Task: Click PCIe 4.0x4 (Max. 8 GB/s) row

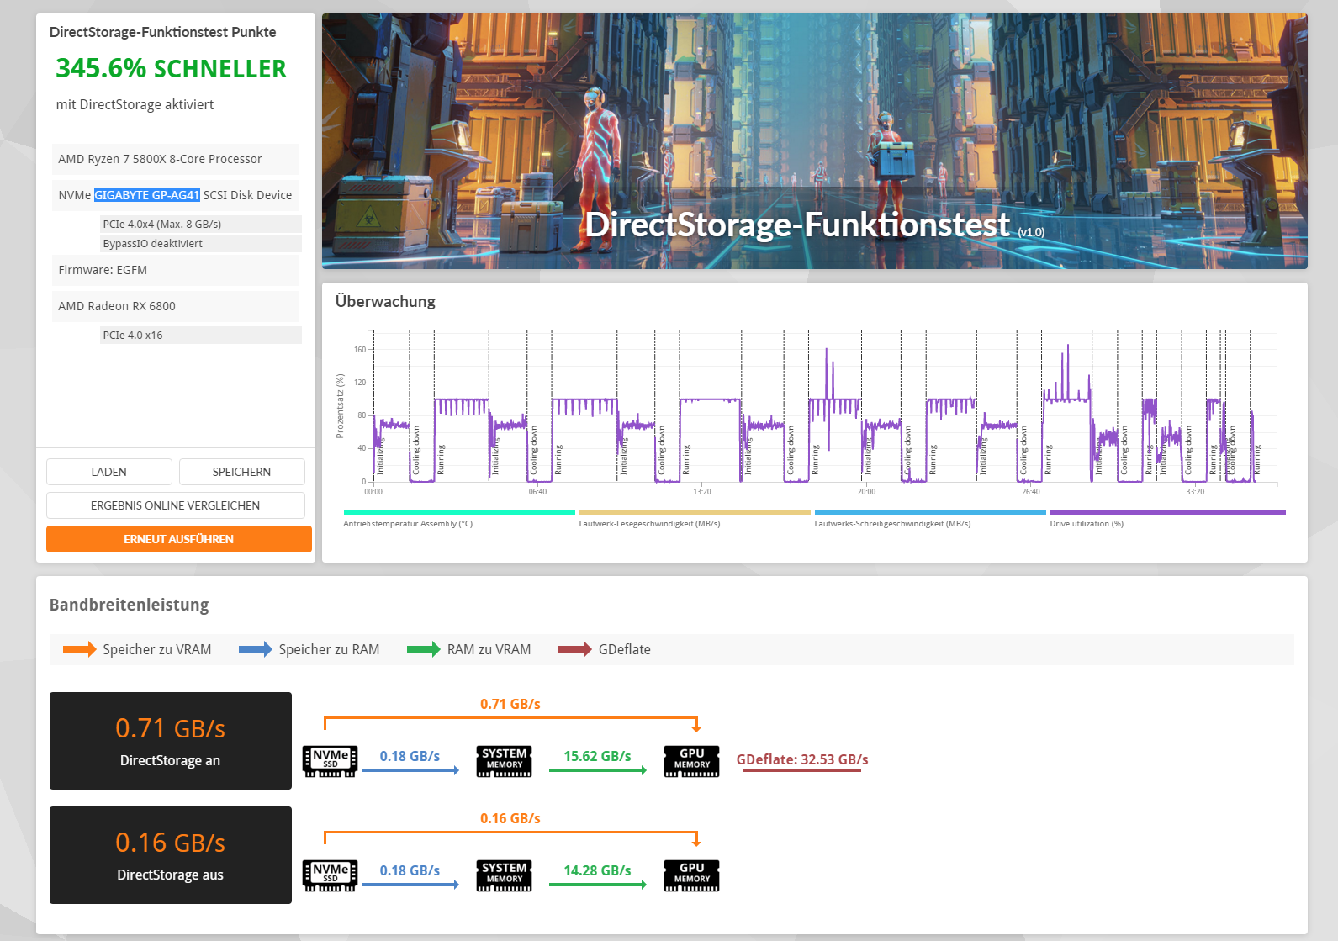Action: (x=201, y=224)
